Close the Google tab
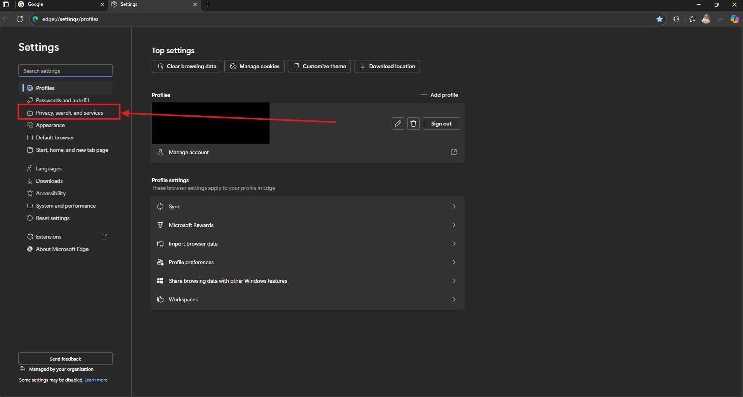The image size is (743, 397). [x=102, y=4]
